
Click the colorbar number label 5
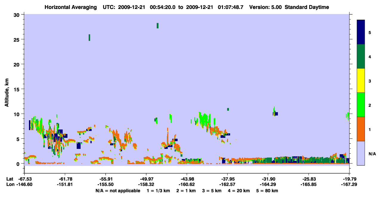(370, 32)
